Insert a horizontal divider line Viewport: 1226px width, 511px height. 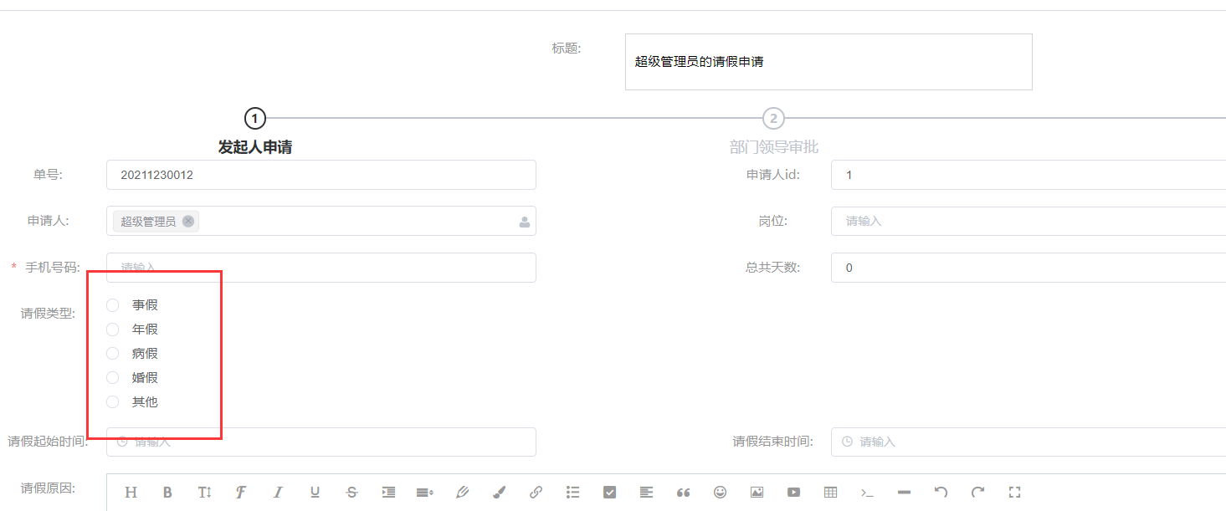[x=904, y=493]
